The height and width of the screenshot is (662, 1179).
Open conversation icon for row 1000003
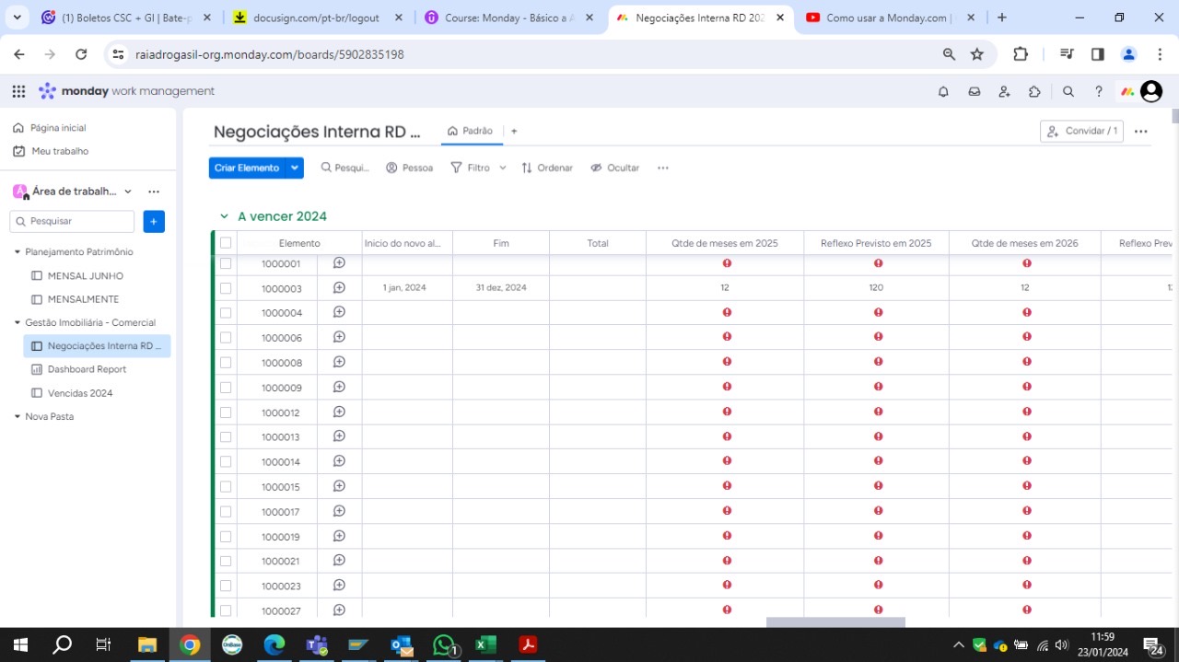coord(339,287)
